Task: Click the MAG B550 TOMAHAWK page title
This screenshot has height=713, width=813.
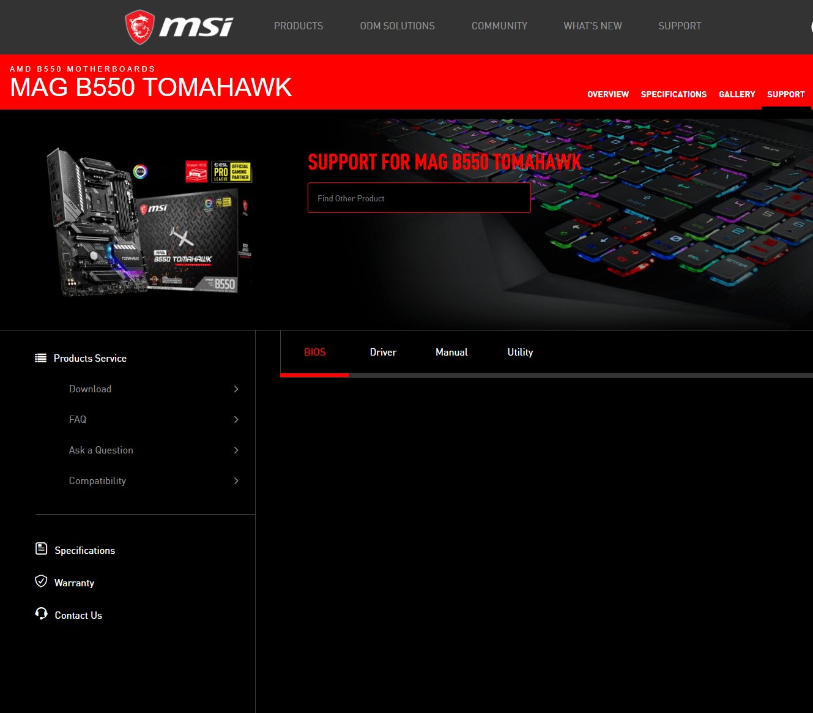Action: click(x=151, y=87)
